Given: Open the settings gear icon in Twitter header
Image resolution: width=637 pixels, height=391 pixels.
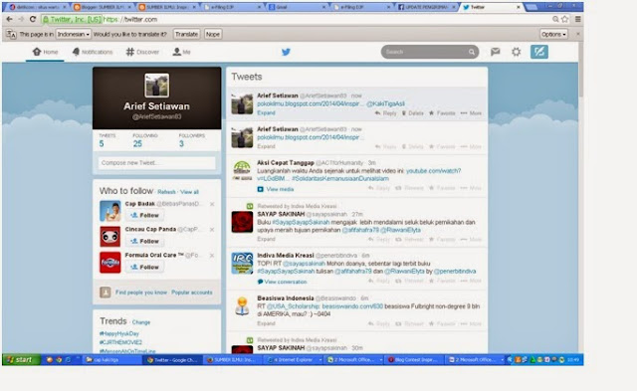Looking at the screenshot, I should click(516, 52).
